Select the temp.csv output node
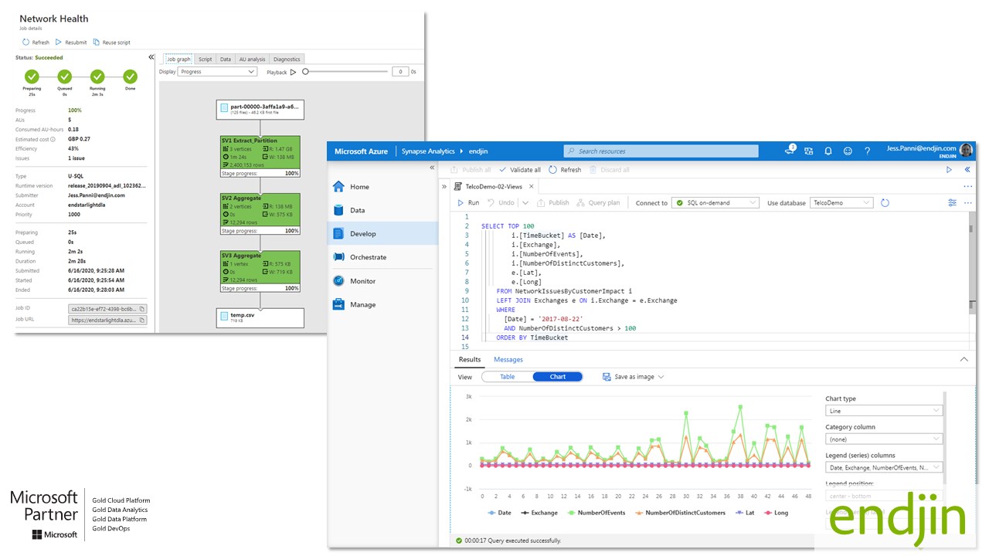This screenshot has width=989, height=556. point(260,317)
